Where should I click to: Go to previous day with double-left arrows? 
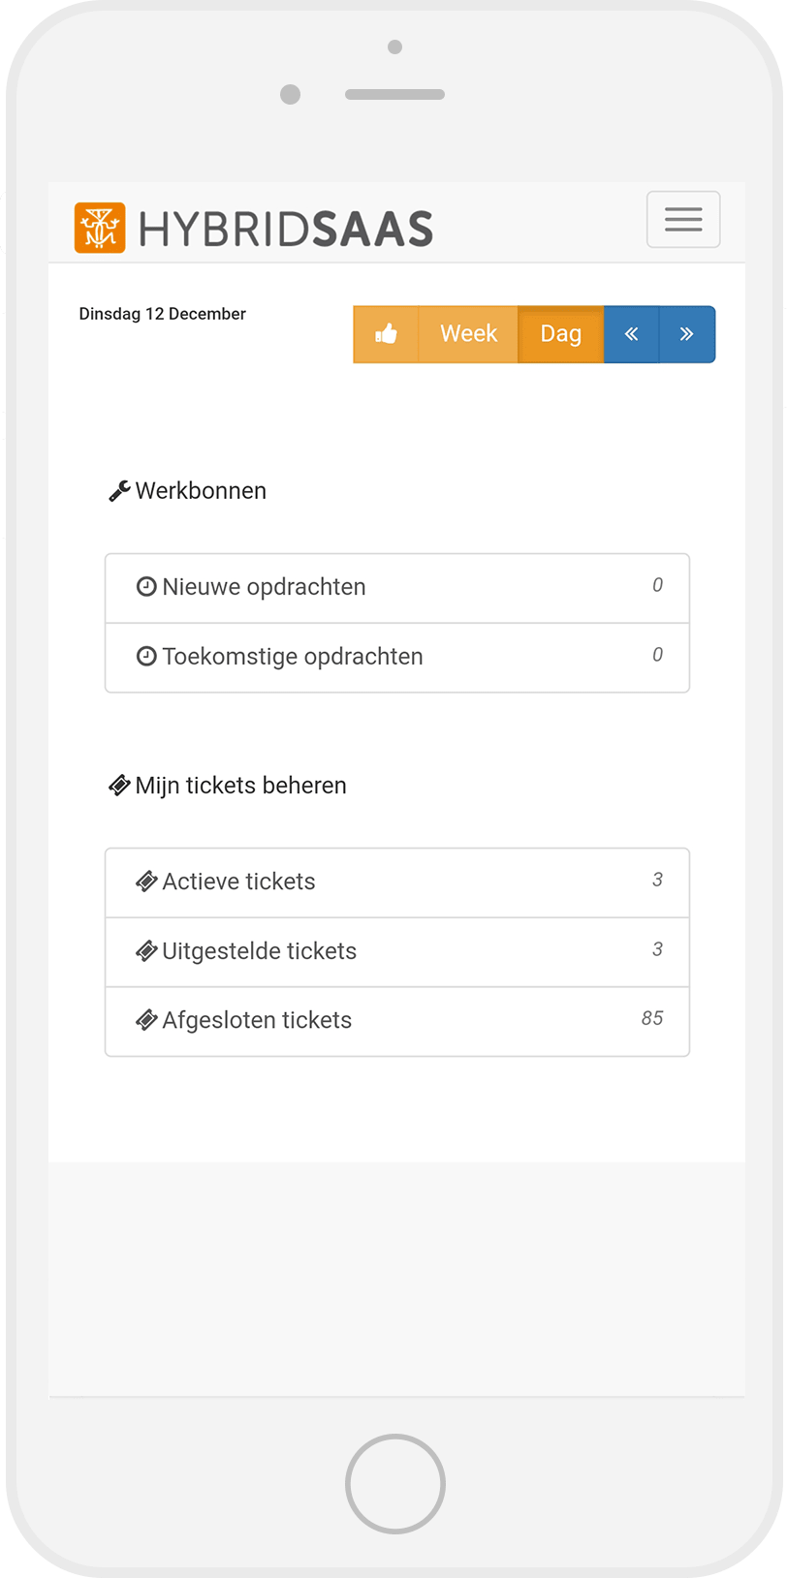pos(631,334)
